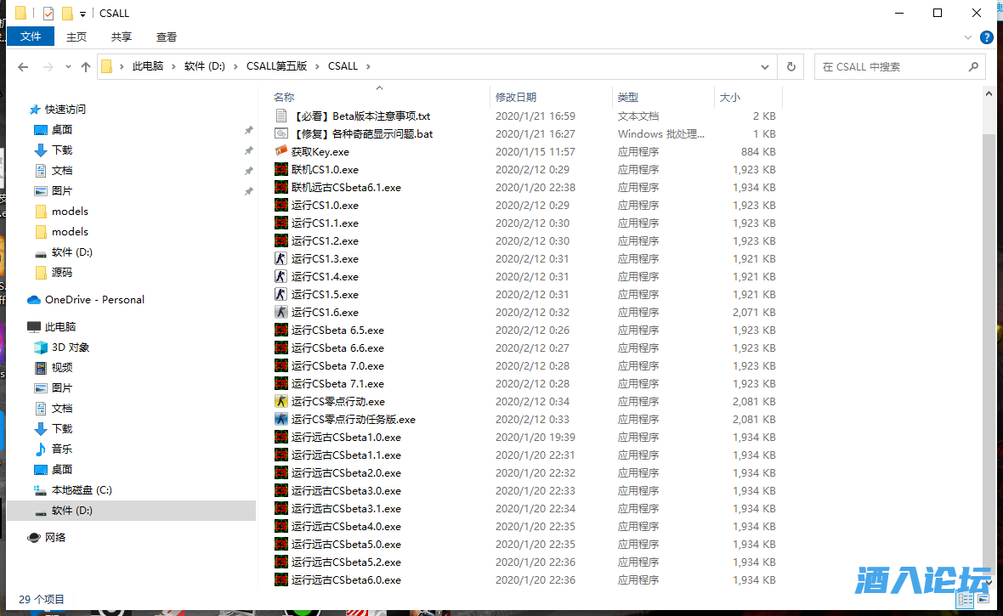The height and width of the screenshot is (616, 1003).
Task: Open 桌面 under quick access
Action: click(x=62, y=130)
